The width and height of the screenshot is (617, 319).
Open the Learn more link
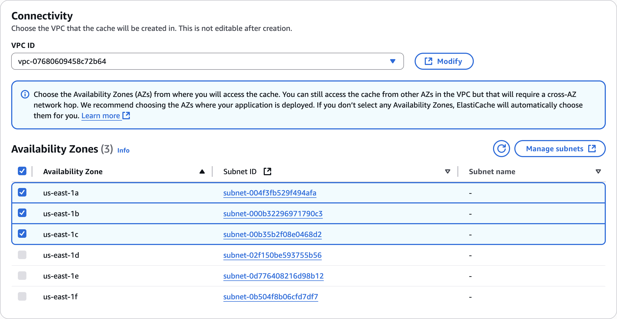tap(101, 116)
